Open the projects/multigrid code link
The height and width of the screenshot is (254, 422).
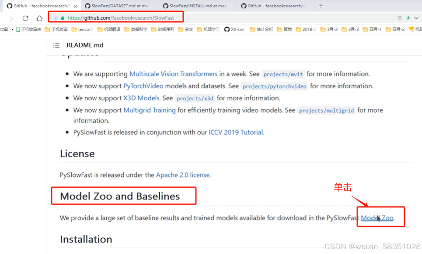pyautogui.click(x=327, y=110)
